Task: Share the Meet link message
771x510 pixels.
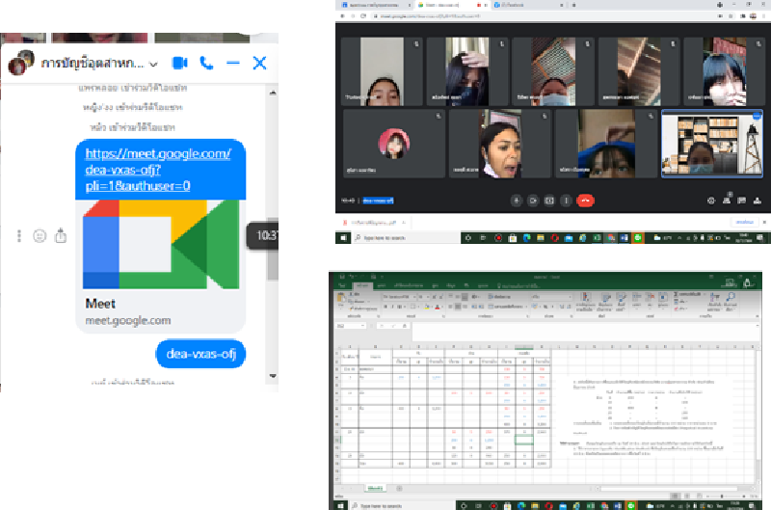Action: tap(61, 235)
